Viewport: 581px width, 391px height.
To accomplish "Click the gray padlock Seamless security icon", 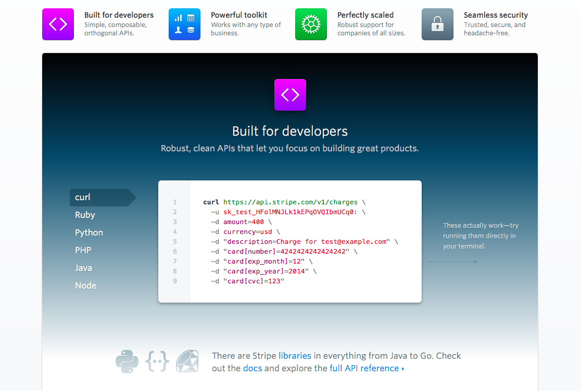I will tap(437, 24).
